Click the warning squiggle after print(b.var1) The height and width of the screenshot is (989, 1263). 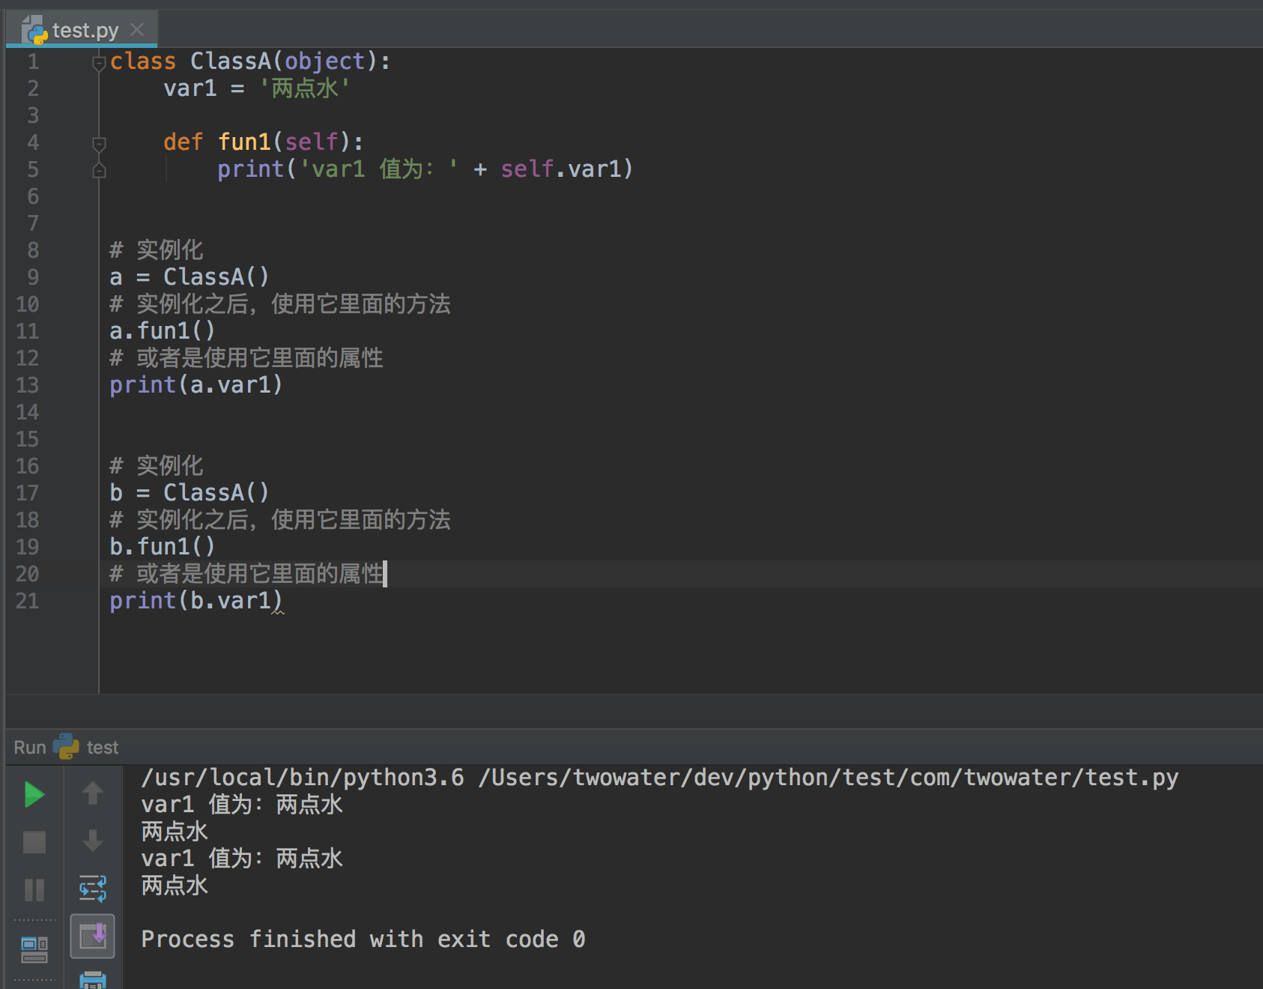[x=278, y=612]
